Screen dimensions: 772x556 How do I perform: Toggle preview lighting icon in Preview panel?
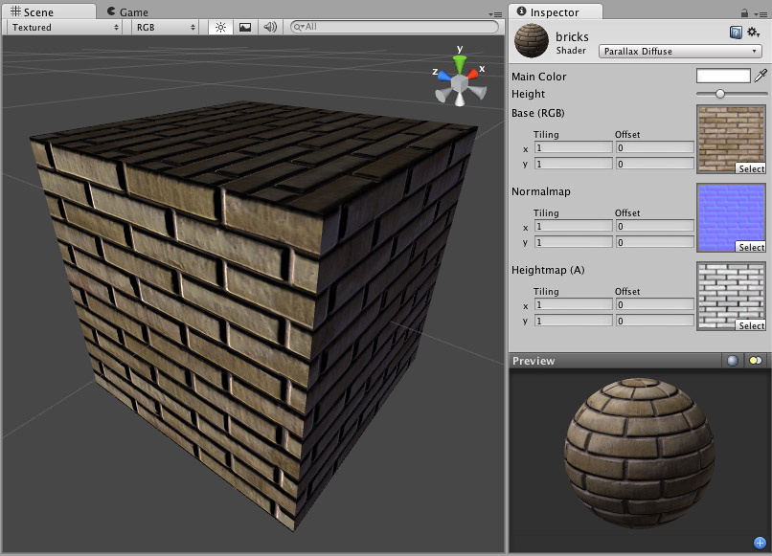pyautogui.click(x=756, y=361)
